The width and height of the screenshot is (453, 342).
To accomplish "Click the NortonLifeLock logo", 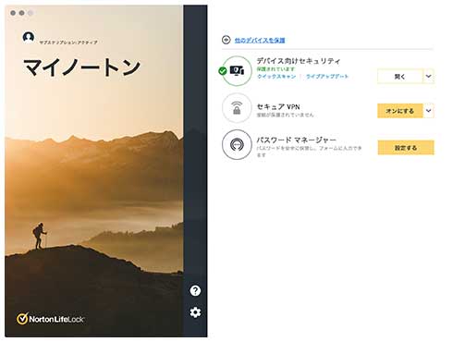I will [50, 319].
